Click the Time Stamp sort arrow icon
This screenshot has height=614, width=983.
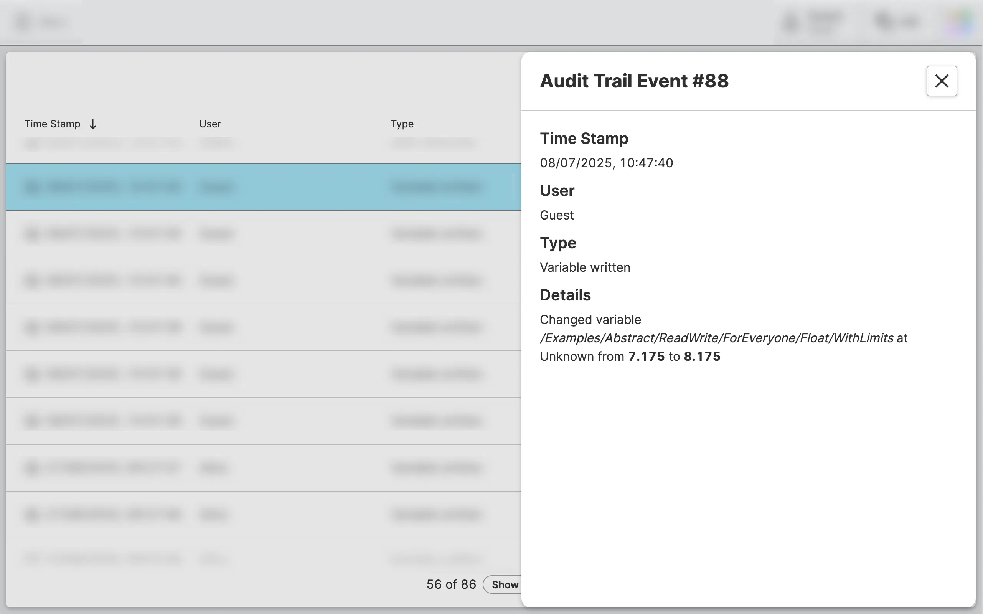pos(92,124)
